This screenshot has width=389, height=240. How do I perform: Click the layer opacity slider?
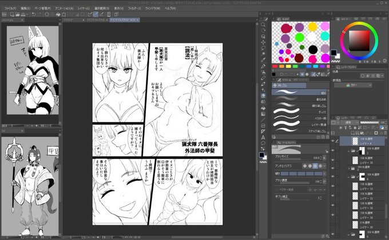pos(369,122)
